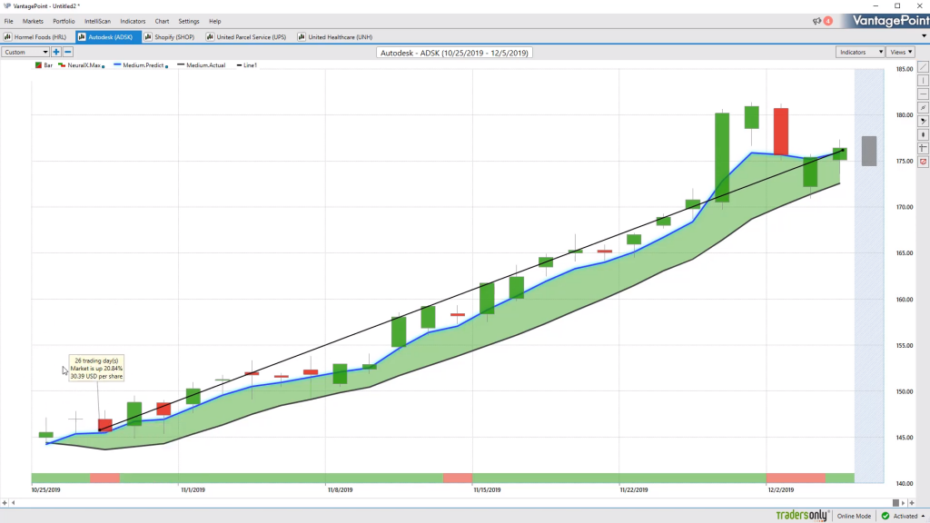Open the notifications megaphone icon
This screenshot has width=930, height=523.
tap(816, 21)
